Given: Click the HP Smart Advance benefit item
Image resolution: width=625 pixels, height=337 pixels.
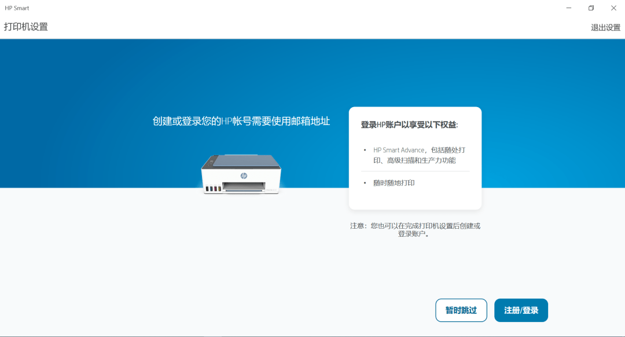Looking at the screenshot, I should click(419, 155).
